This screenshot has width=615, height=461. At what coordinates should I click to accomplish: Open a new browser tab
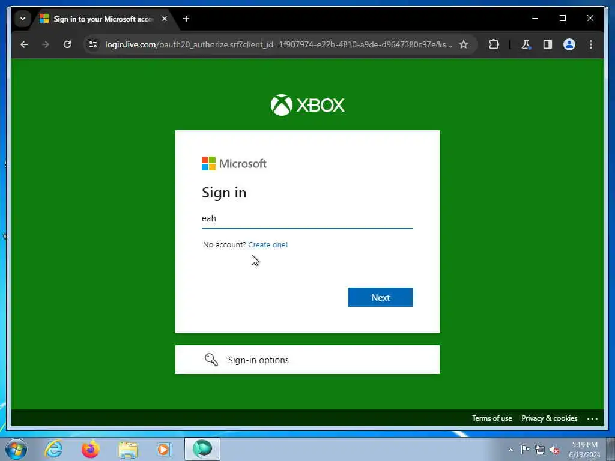pyautogui.click(x=186, y=19)
